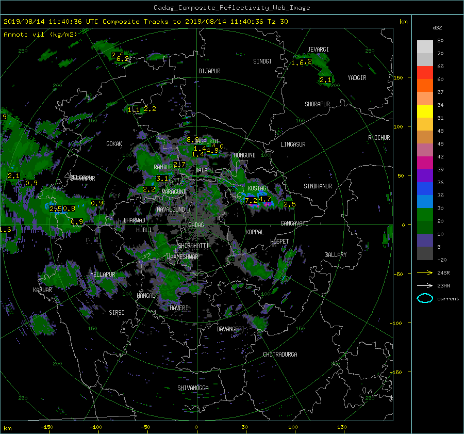This screenshot has height=434, width=464.
Task: Click the 3.1 VIL value near Ramdurg
Action: coord(162,179)
